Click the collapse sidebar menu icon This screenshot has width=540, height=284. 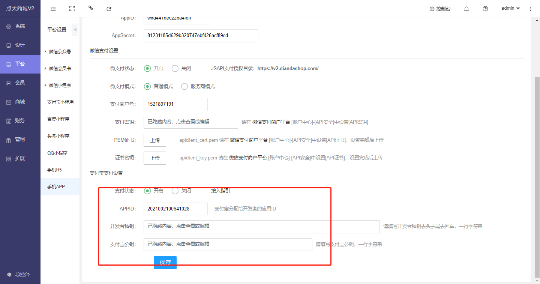click(x=53, y=9)
